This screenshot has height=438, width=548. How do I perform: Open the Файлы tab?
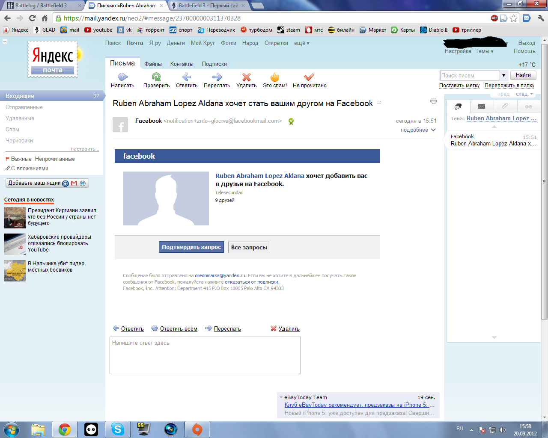click(153, 64)
